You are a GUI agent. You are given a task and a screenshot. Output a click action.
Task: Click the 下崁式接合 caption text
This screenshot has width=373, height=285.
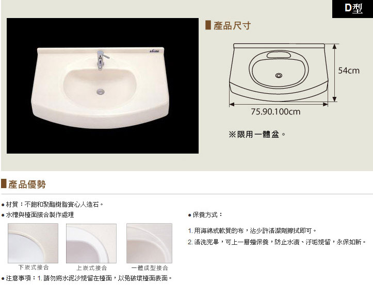coord(34,267)
